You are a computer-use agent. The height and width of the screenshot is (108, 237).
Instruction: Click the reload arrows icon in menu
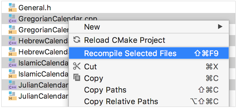point(77,40)
